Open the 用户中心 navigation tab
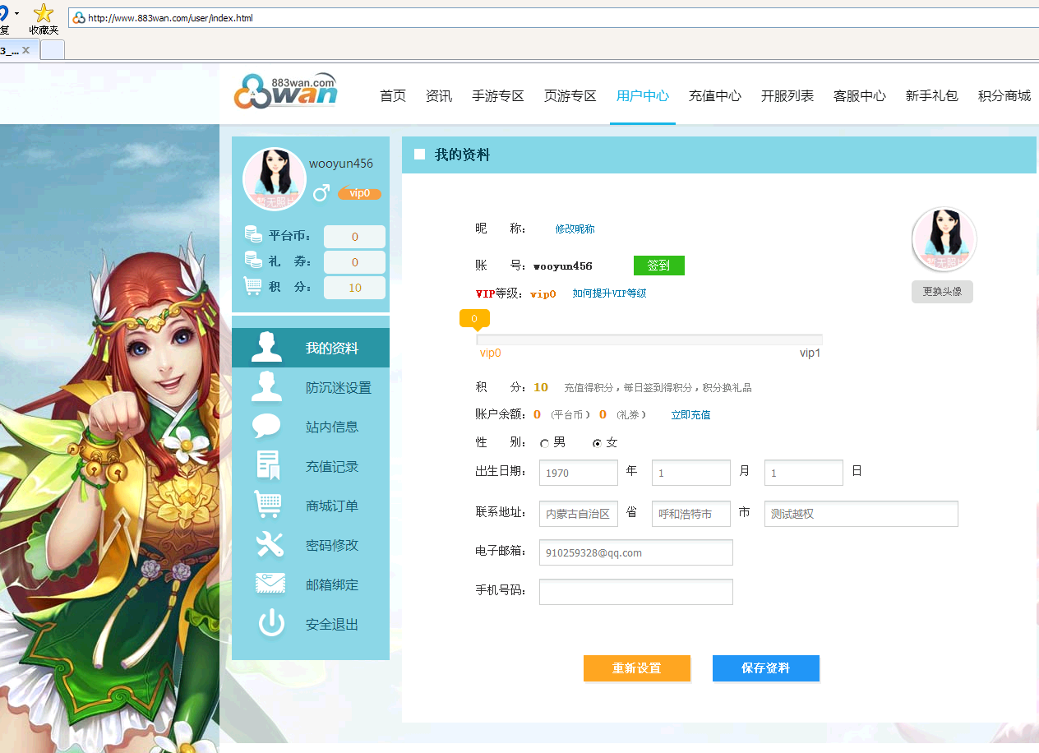The height and width of the screenshot is (753, 1039). pyautogui.click(x=643, y=96)
